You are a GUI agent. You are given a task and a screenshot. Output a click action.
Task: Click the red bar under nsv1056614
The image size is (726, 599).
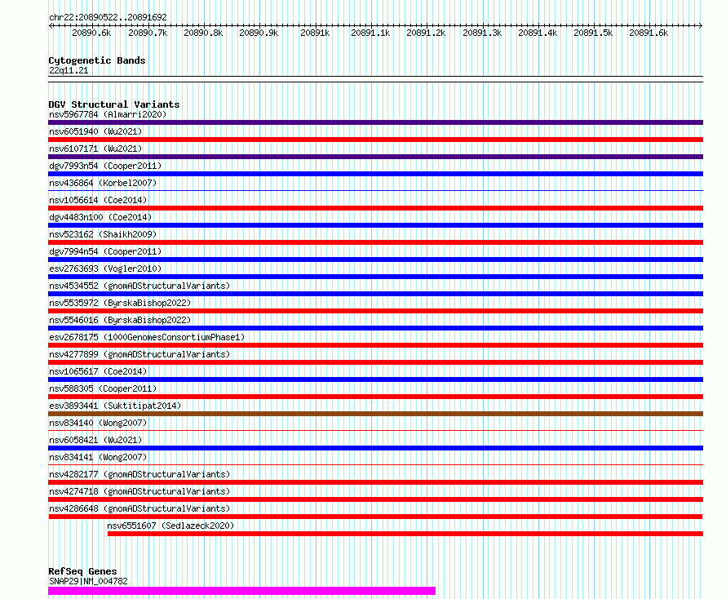(375, 208)
